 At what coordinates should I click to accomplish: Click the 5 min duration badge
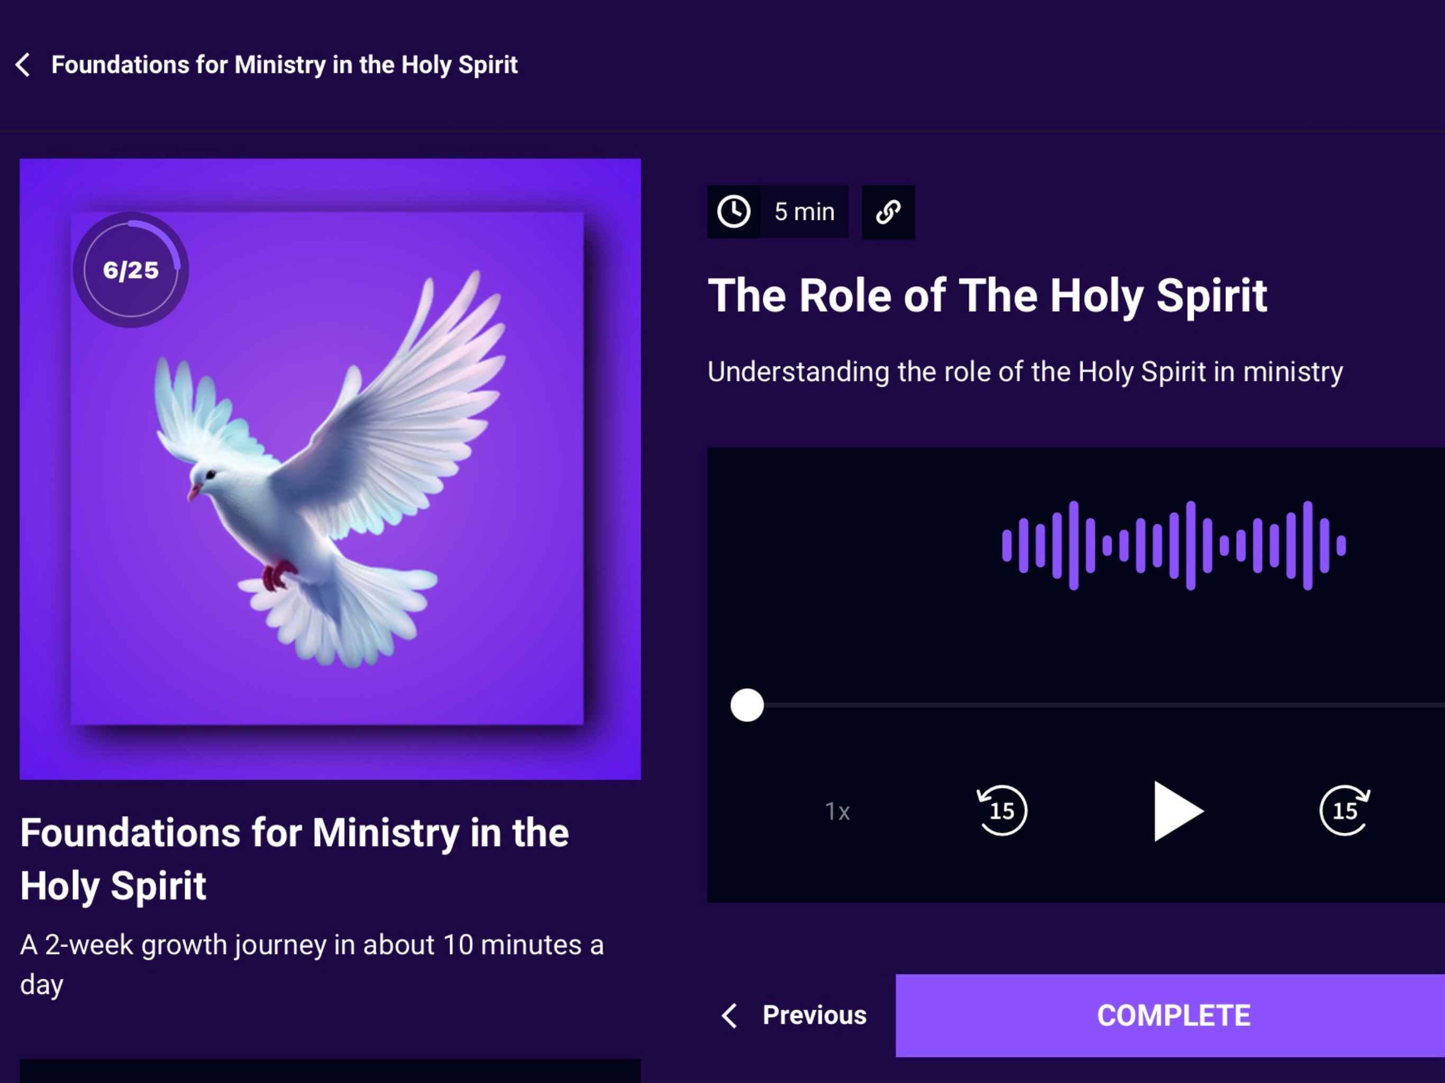coord(778,212)
